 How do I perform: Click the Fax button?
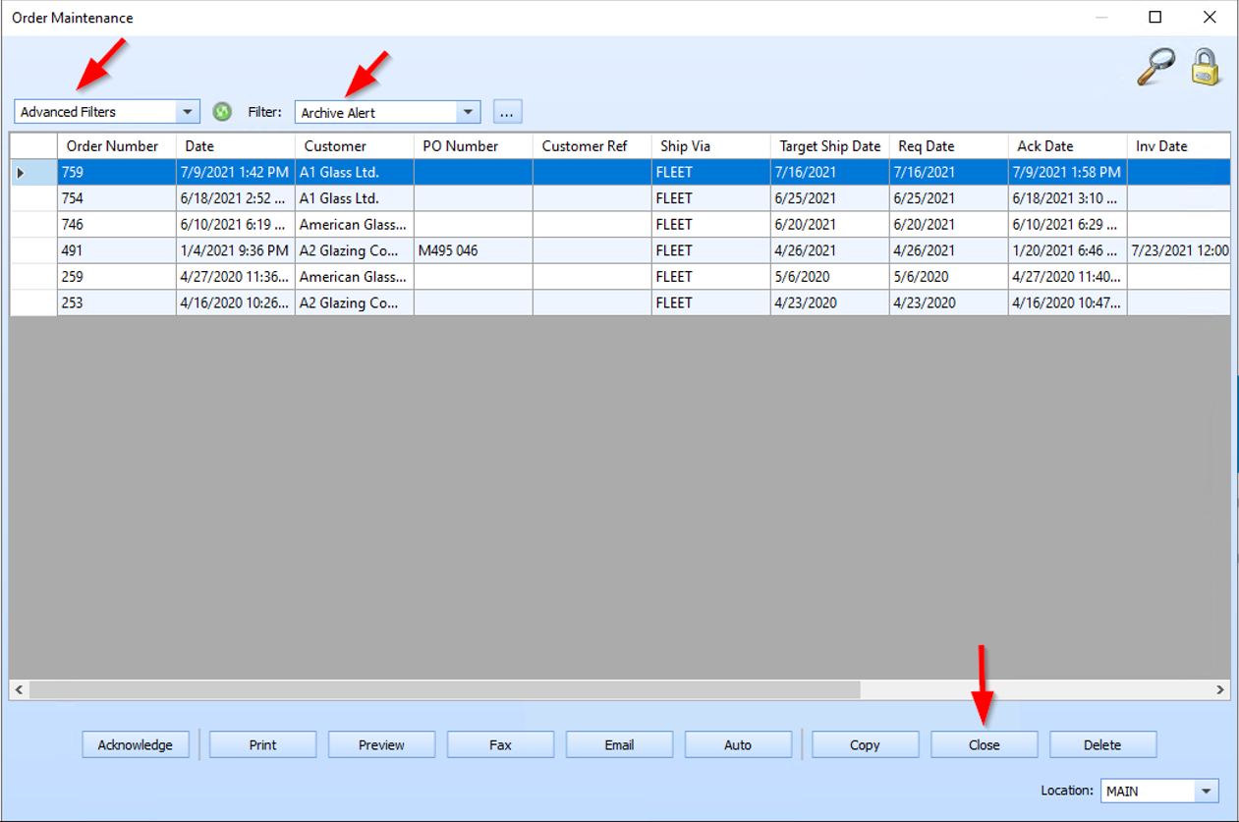[x=500, y=744]
